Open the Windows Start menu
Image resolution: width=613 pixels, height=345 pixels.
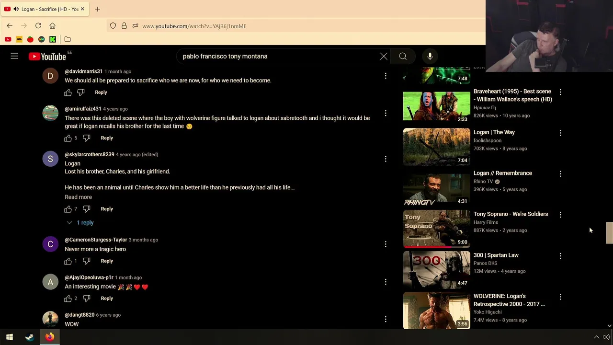(x=10, y=337)
